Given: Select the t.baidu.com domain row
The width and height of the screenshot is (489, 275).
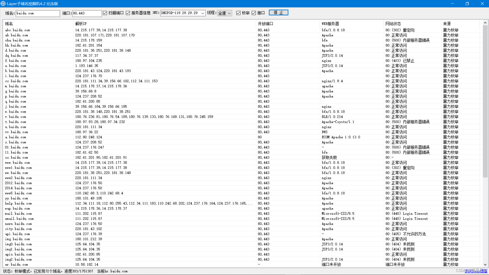Looking at the screenshot, I should [241, 122].
